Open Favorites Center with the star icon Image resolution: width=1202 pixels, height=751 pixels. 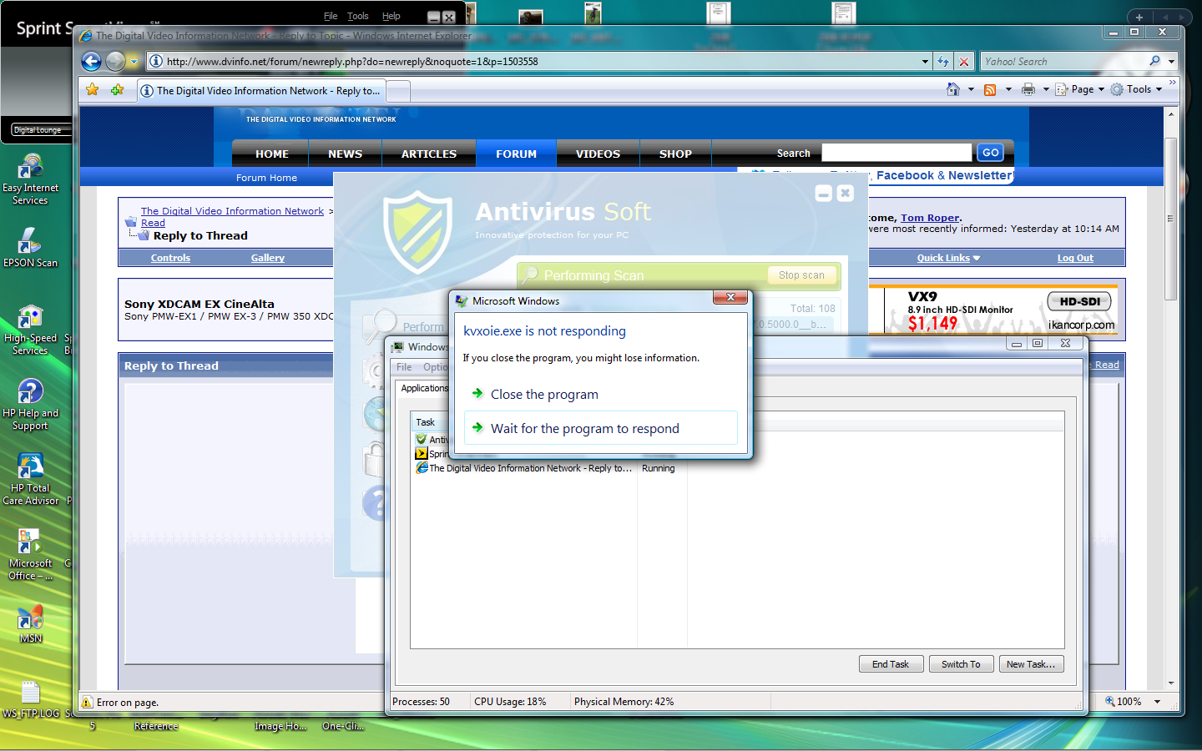pos(93,90)
